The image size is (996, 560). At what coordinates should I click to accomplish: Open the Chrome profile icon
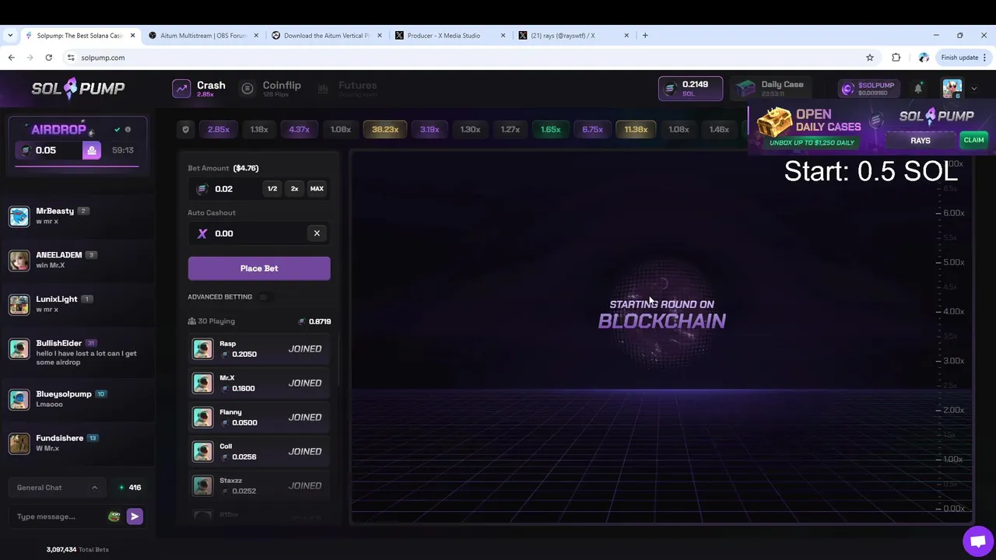pyautogui.click(x=924, y=58)
